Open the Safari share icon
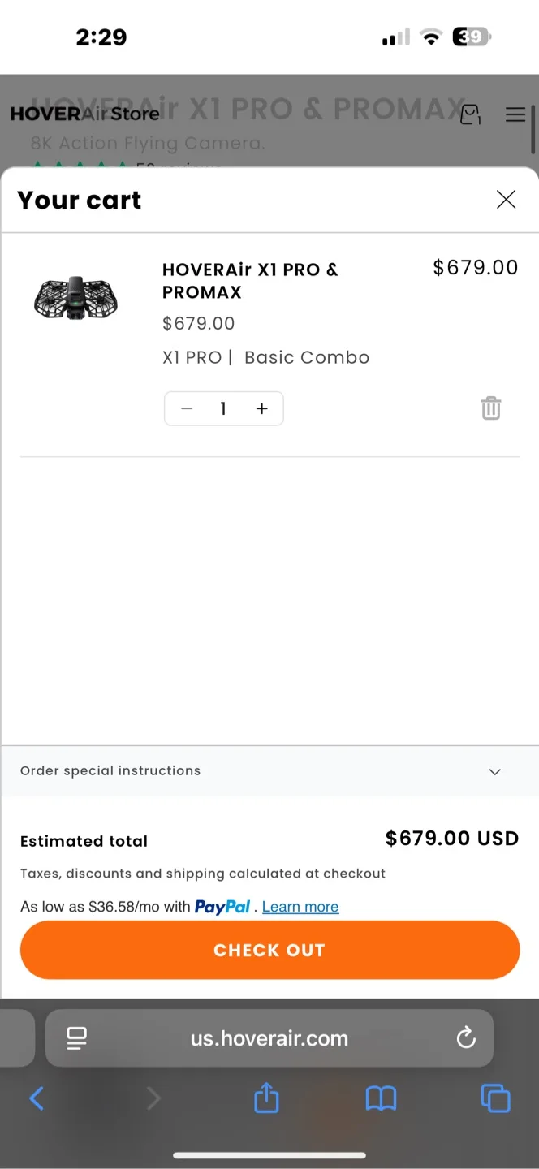 pyautogui.click(x=266, y=1098)
